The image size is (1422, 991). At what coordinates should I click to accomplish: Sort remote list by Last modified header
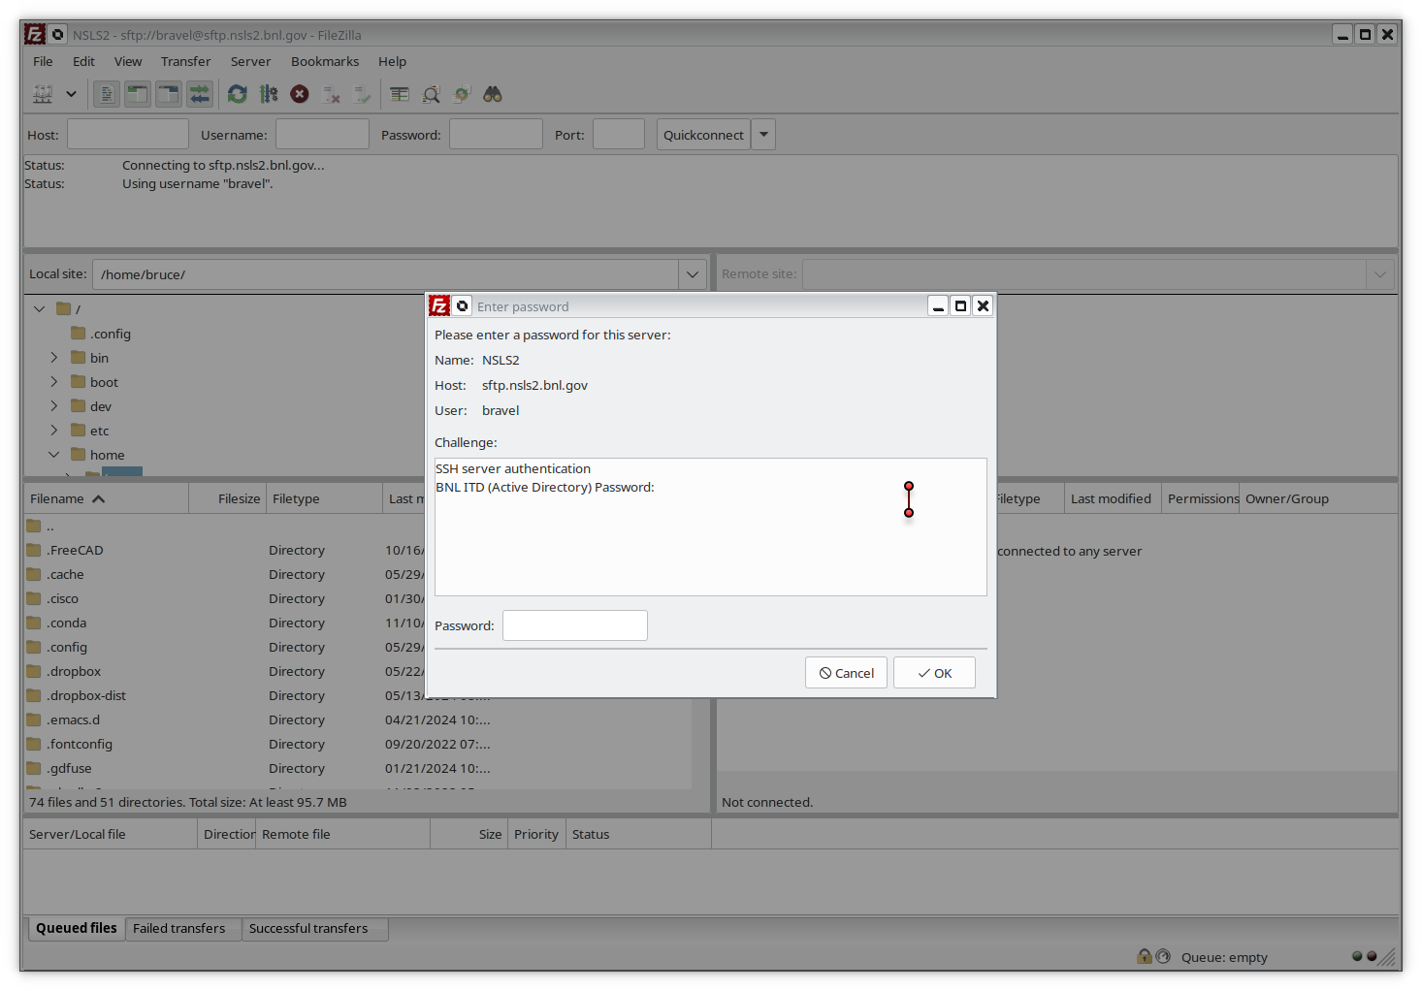[1112, 498]
